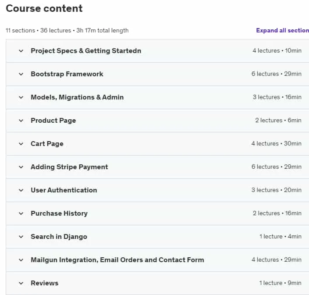Viewport: 309px width, 295px height.
Task: Expand the Reviews section
Action: tap(157, 283)
